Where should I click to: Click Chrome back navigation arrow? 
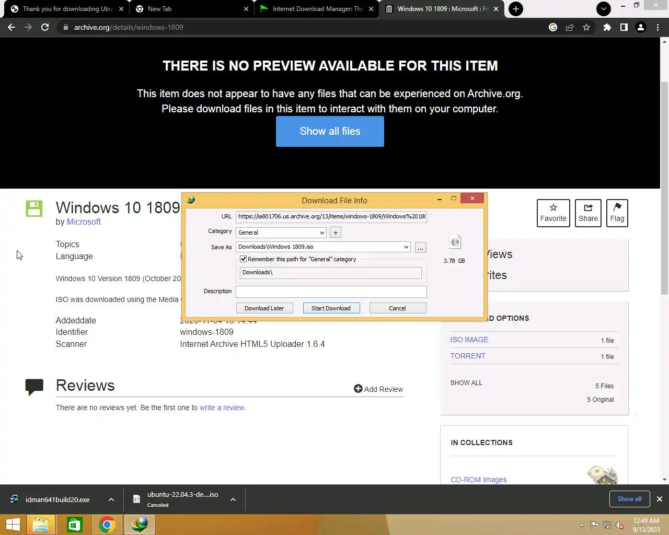[11, 27]
